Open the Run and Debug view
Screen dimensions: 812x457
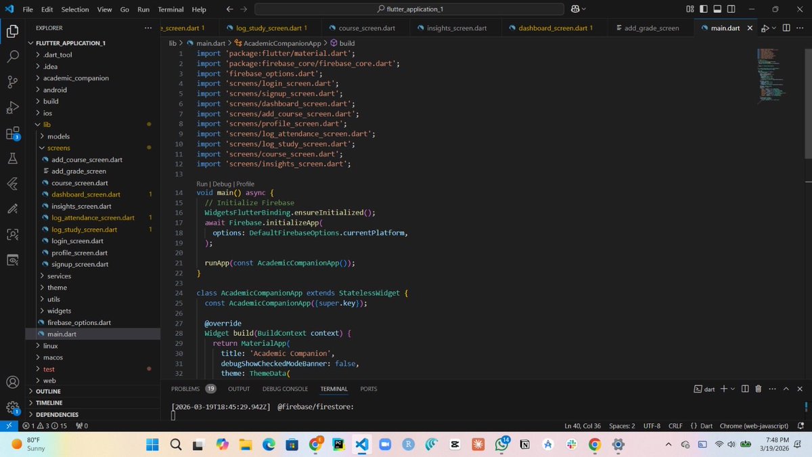click(x=12, y=108)
